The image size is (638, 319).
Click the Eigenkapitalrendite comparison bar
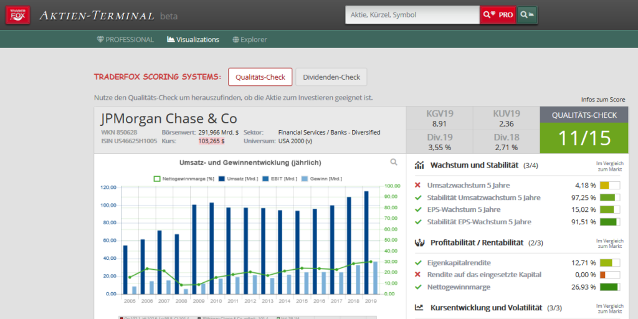coord(609,262)
